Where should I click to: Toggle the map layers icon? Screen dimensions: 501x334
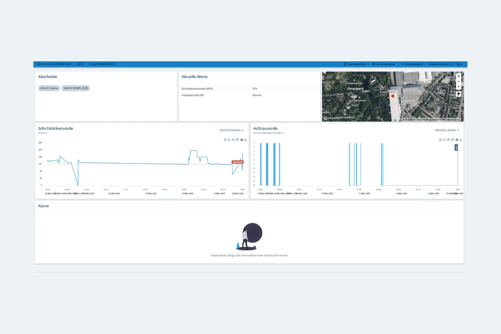(459, 94)
